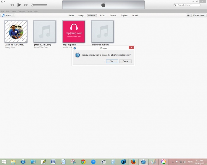Switch the Bangla input language indicator

pyautogui.click(x=190, y=162)
